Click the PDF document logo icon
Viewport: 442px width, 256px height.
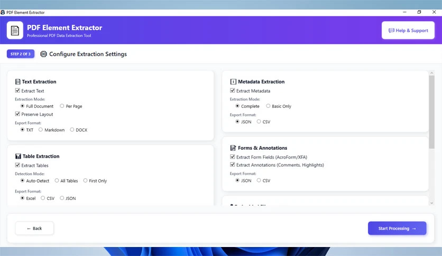(15, 30)
